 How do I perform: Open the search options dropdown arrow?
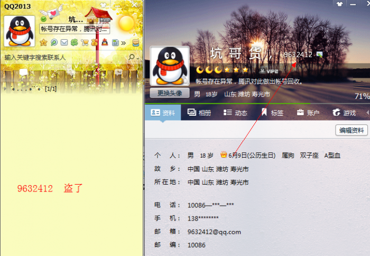pyautogui.click(x=137, y=58)
